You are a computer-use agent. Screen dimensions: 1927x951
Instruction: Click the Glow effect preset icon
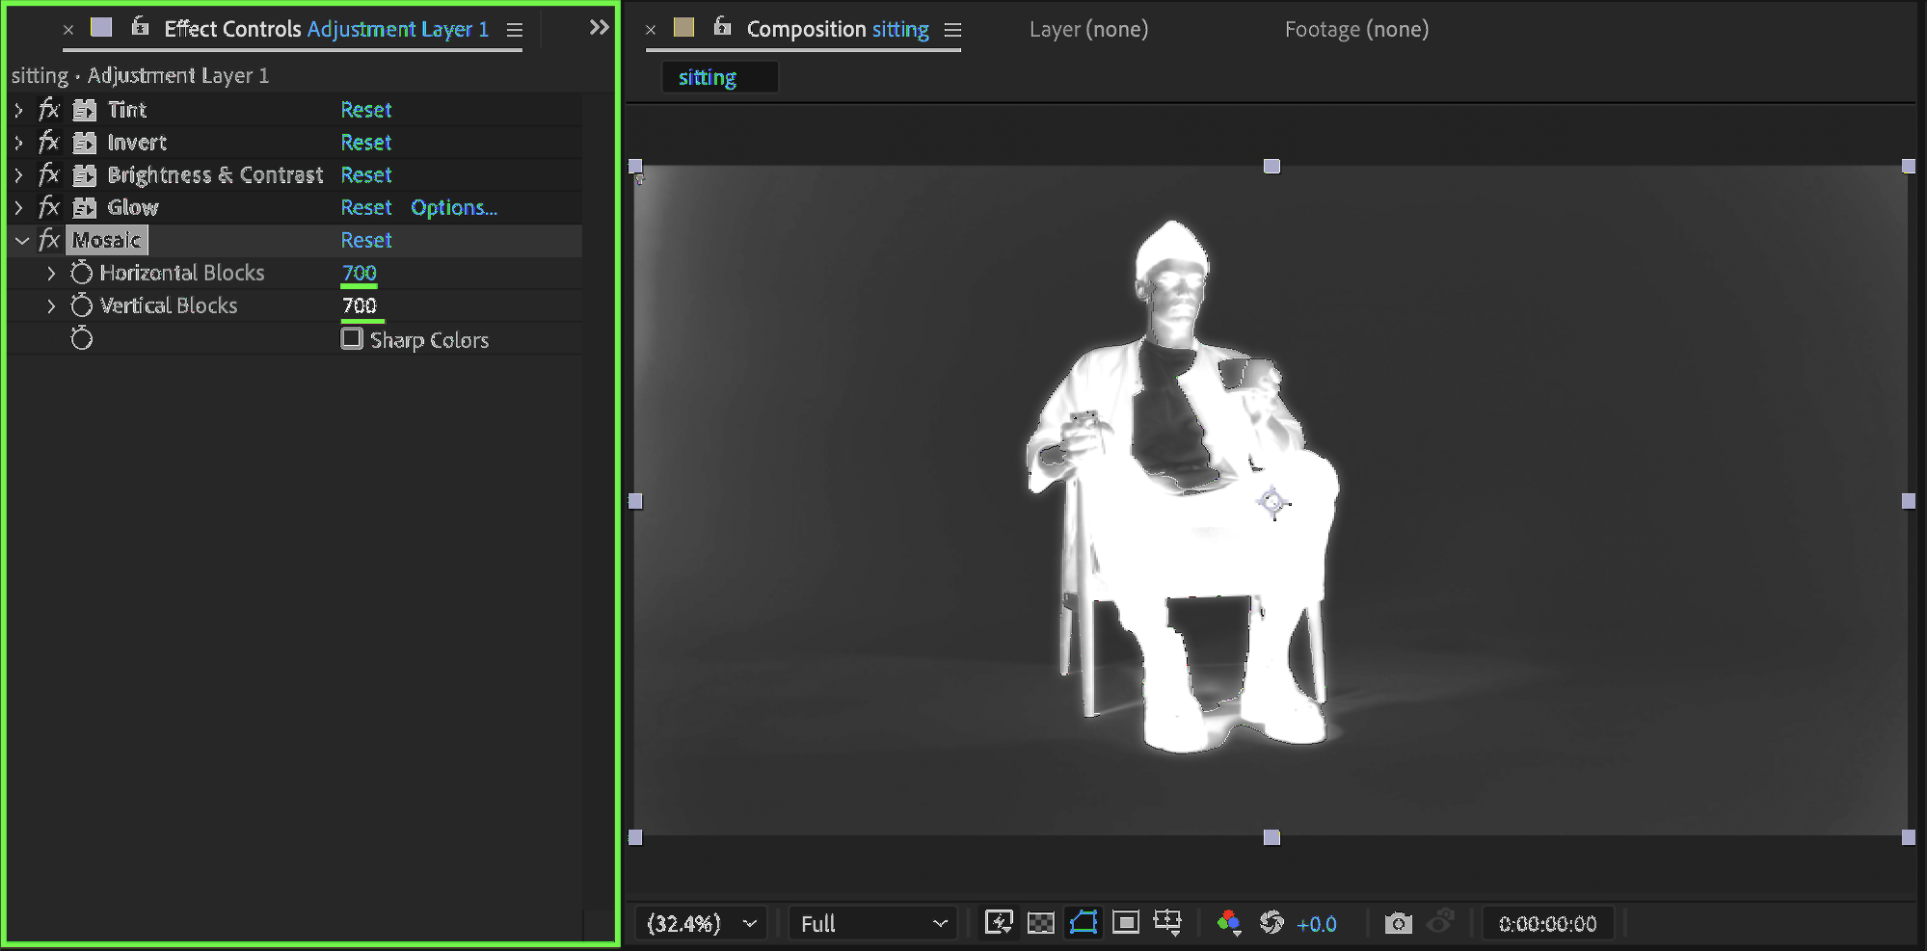85,208
